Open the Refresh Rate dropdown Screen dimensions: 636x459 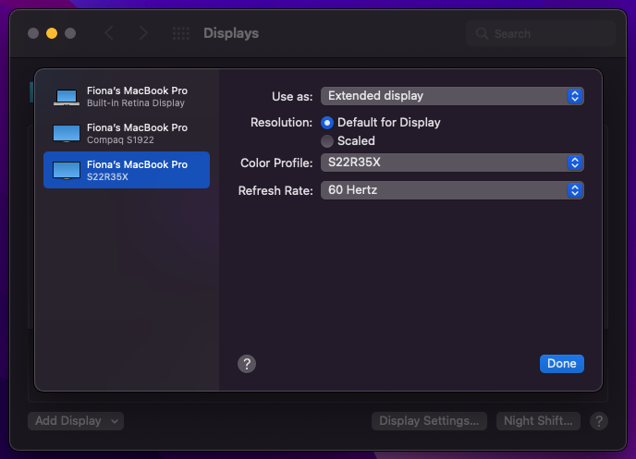pyautogui.click(x=452, y=190)
